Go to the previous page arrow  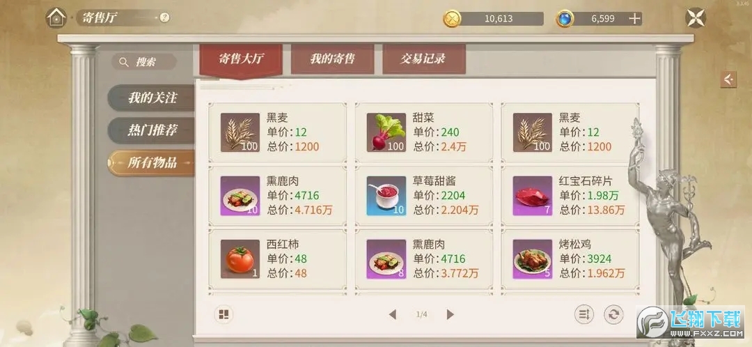tap(393, 315)
